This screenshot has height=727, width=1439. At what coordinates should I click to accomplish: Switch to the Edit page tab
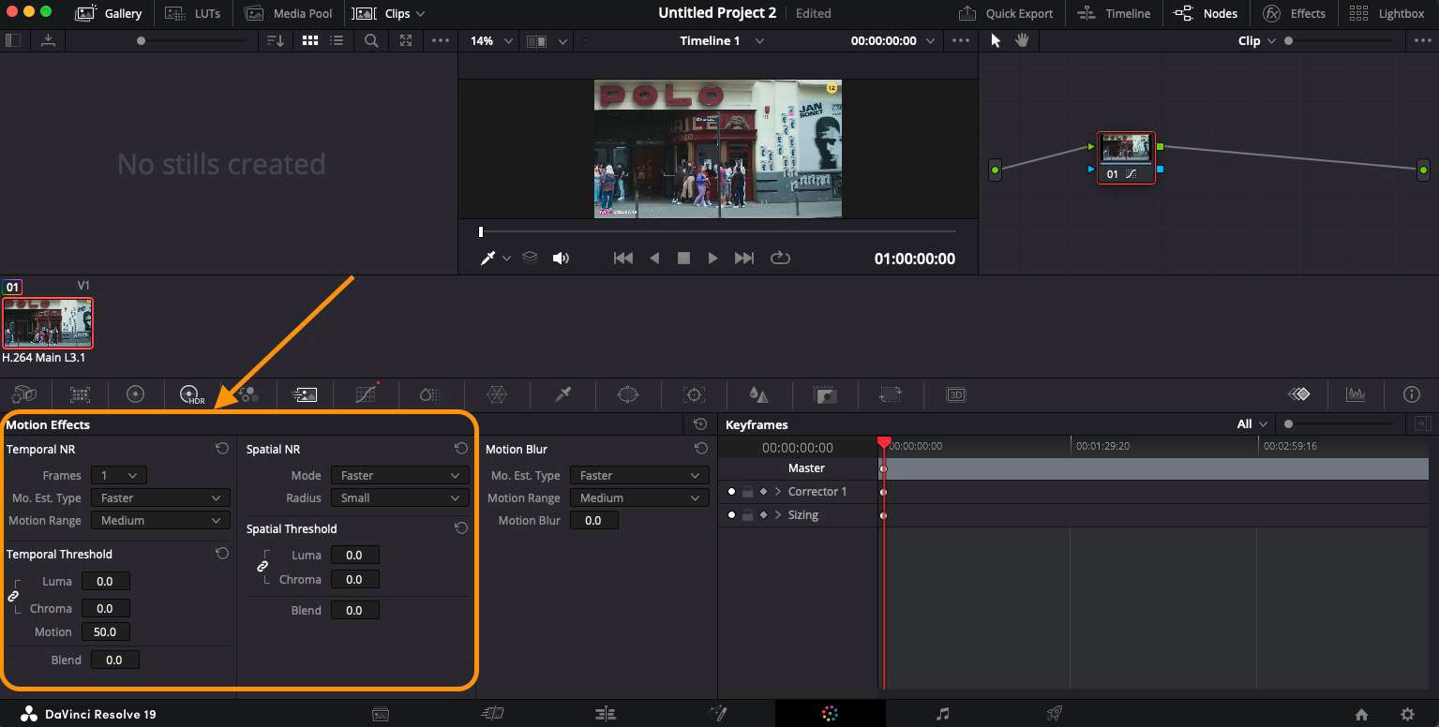606,714
